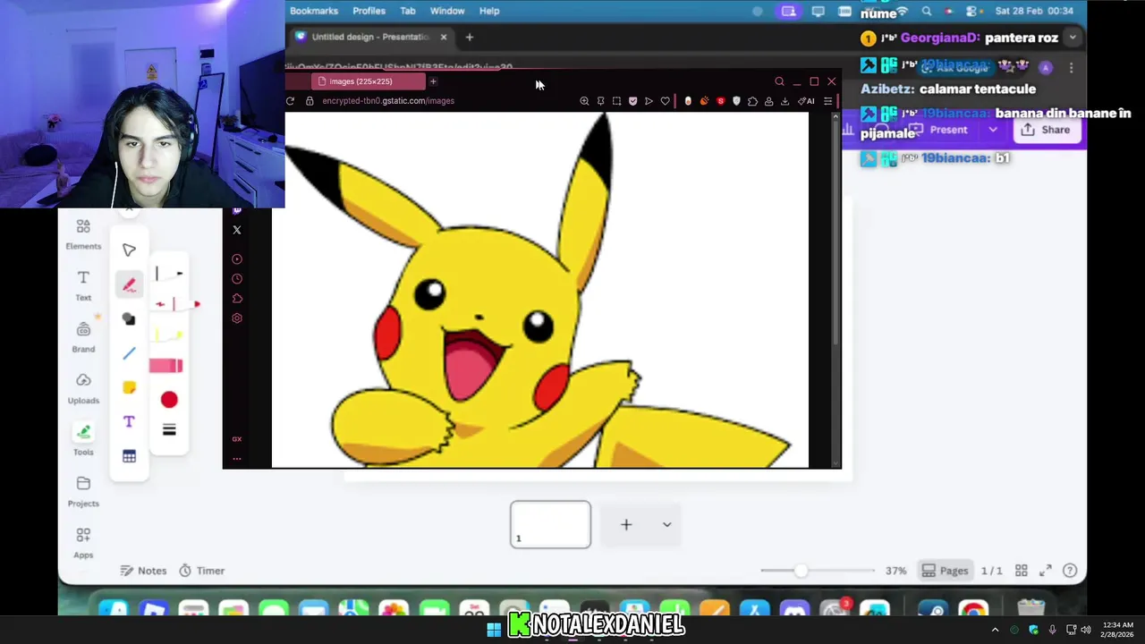The width and height of the screenshot is (1145, 644).
Task: Select the Sticky note tool
Action: (x=129, y=387)
